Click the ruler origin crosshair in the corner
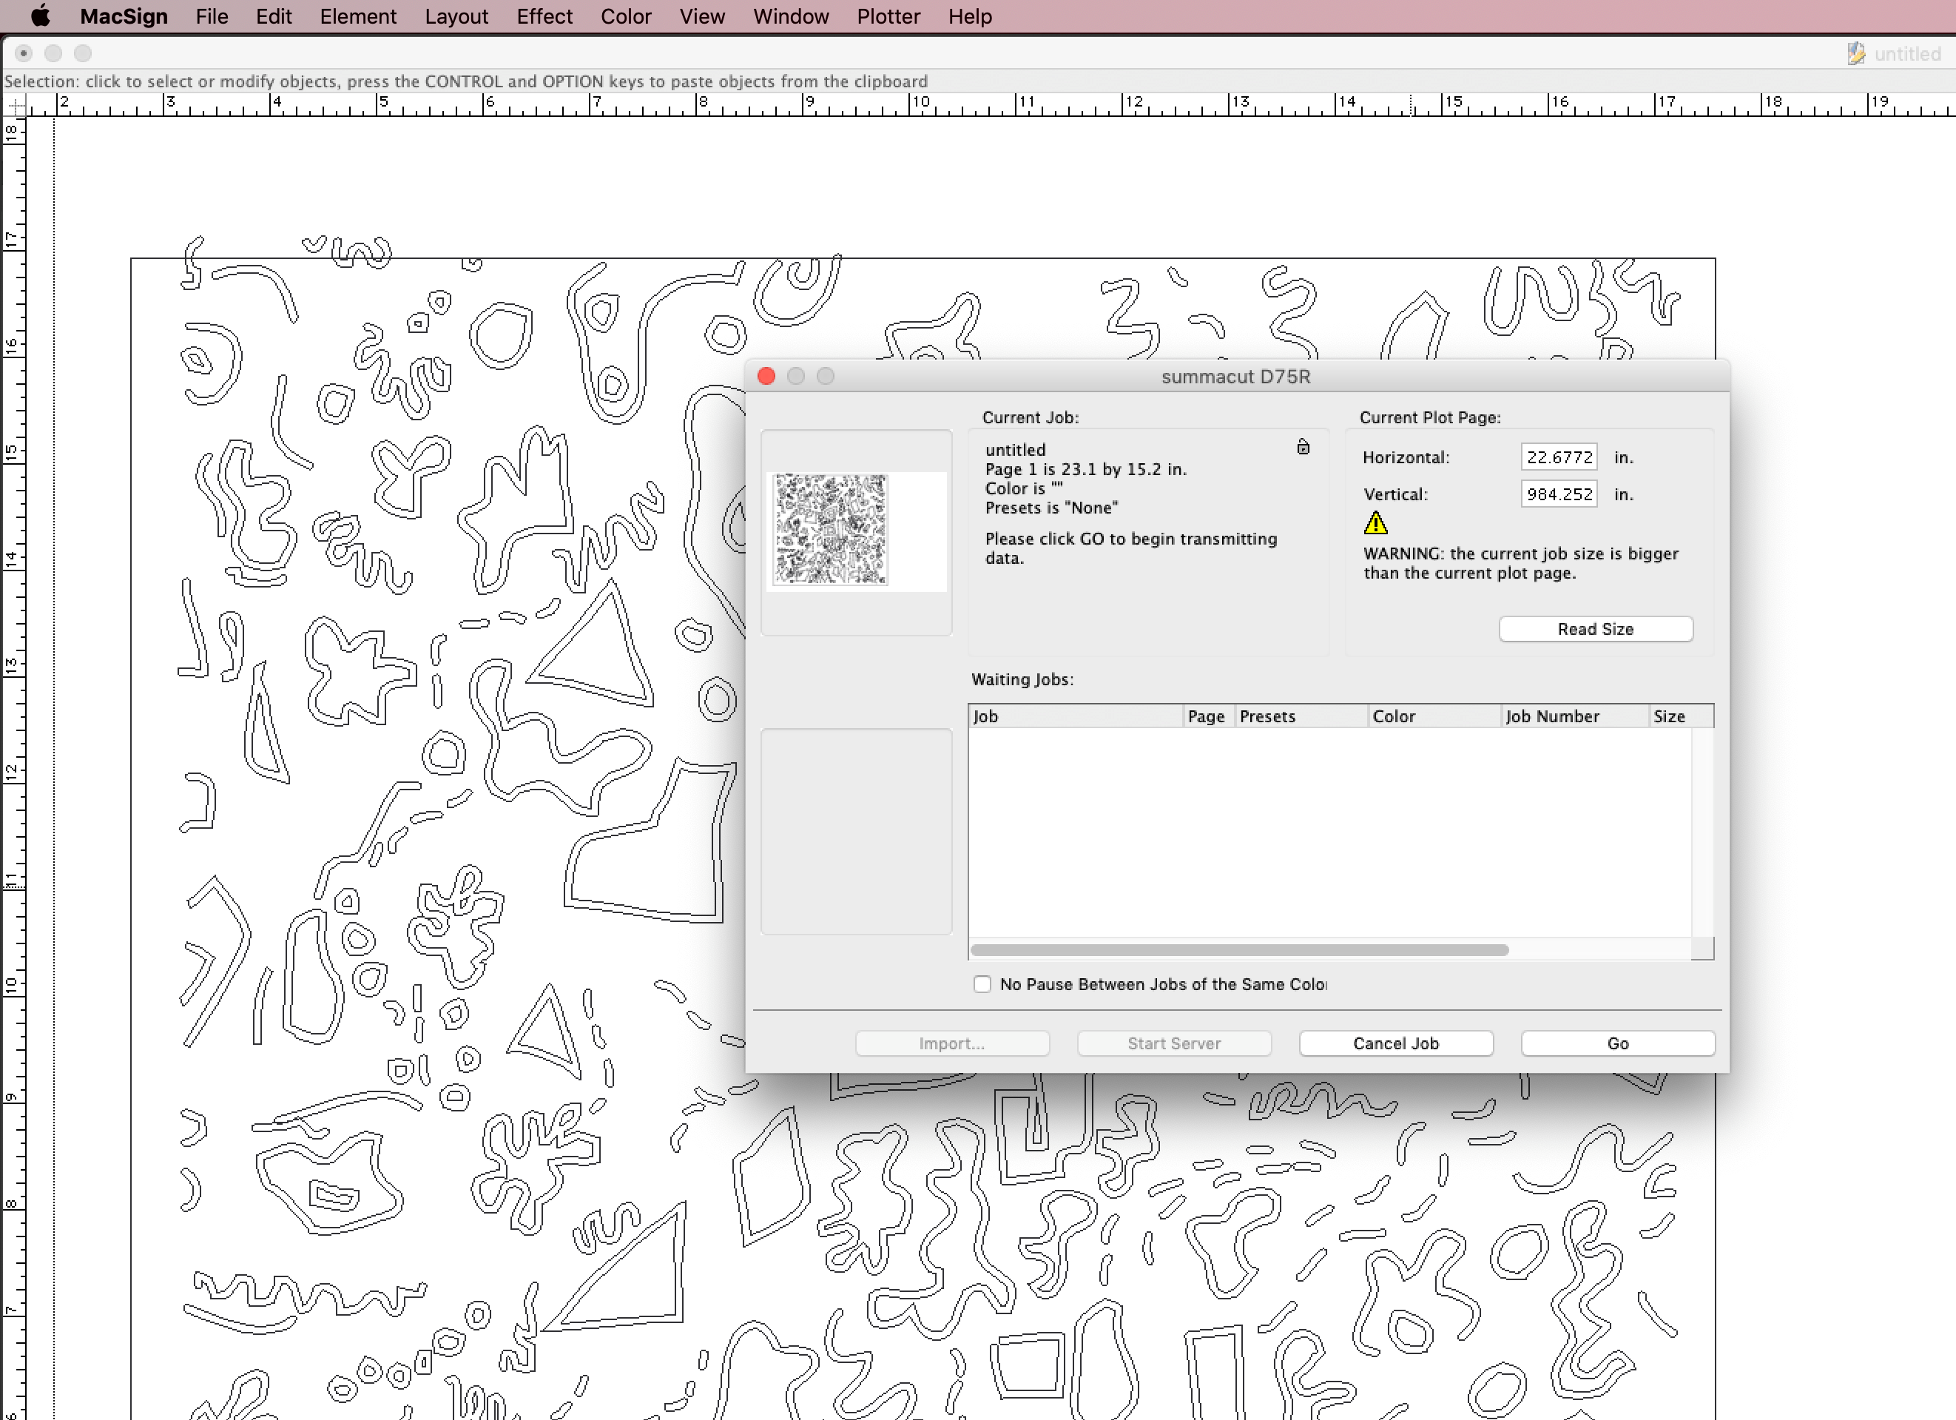Image resolution: width=1956 pixels, height=1420 pixels. 16,106
